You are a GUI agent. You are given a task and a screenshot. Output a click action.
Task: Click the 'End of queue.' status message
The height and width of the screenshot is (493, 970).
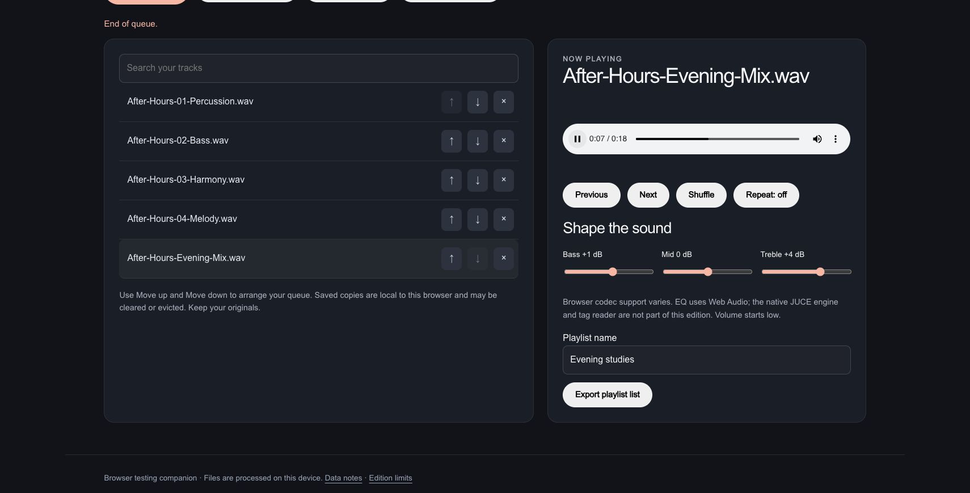coord(131,24)
